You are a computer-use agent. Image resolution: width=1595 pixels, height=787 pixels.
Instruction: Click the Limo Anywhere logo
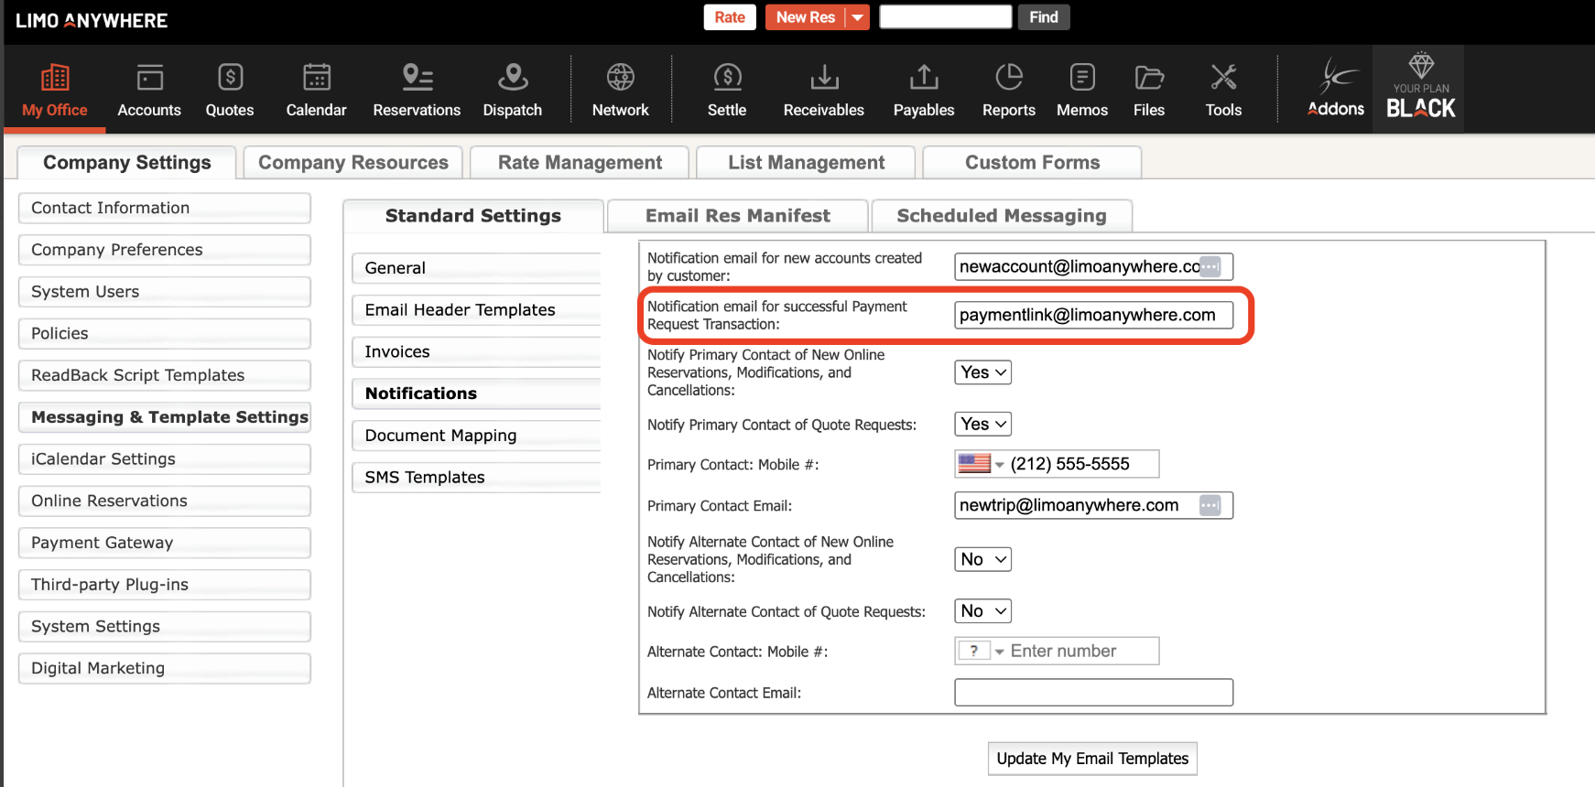[92, 20]
